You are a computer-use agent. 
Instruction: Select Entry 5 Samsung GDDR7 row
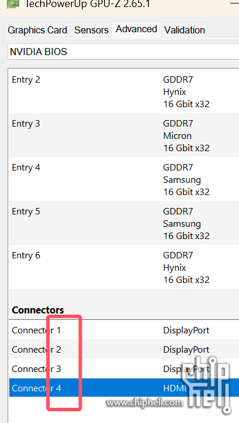[124, 223]
